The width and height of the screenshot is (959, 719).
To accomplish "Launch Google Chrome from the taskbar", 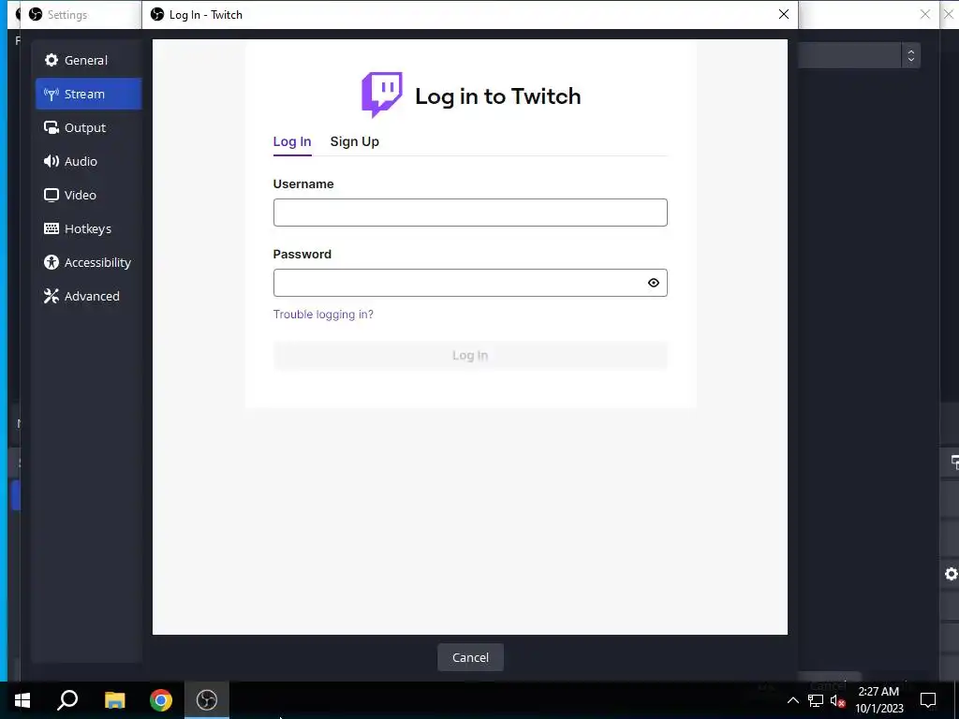I will (161, 700).
